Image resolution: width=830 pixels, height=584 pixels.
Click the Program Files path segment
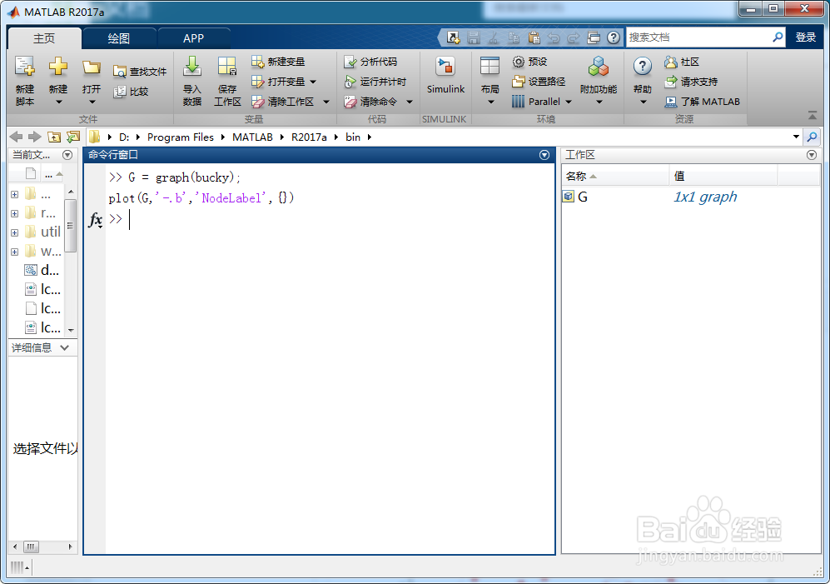[181, 137]
